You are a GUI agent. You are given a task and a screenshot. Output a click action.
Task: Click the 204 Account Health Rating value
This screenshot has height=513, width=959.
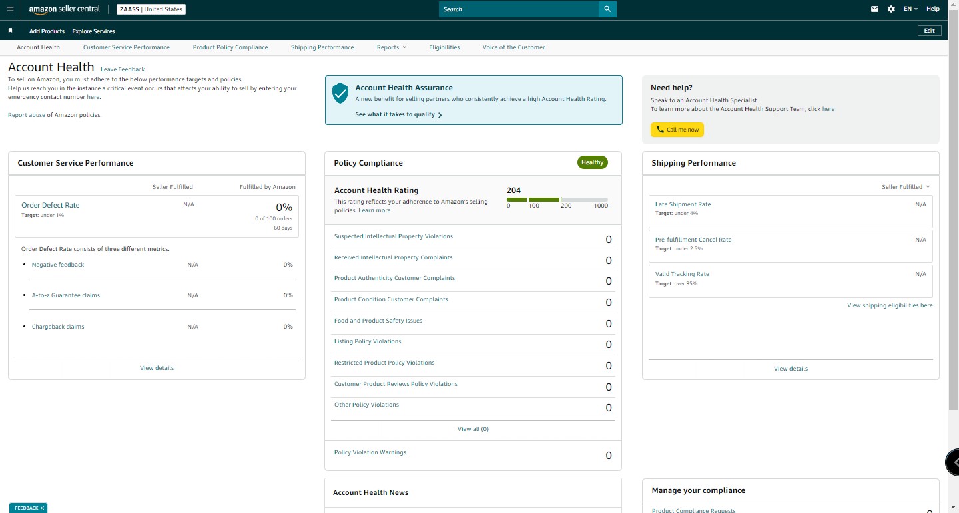[513, 190]
